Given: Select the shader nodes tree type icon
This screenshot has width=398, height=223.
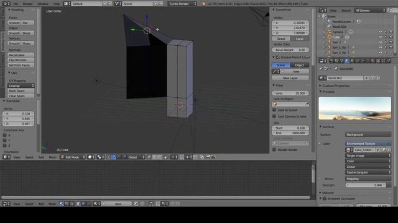Looking at the screenshot, I should pyautogui.click(x=62, y=204).
